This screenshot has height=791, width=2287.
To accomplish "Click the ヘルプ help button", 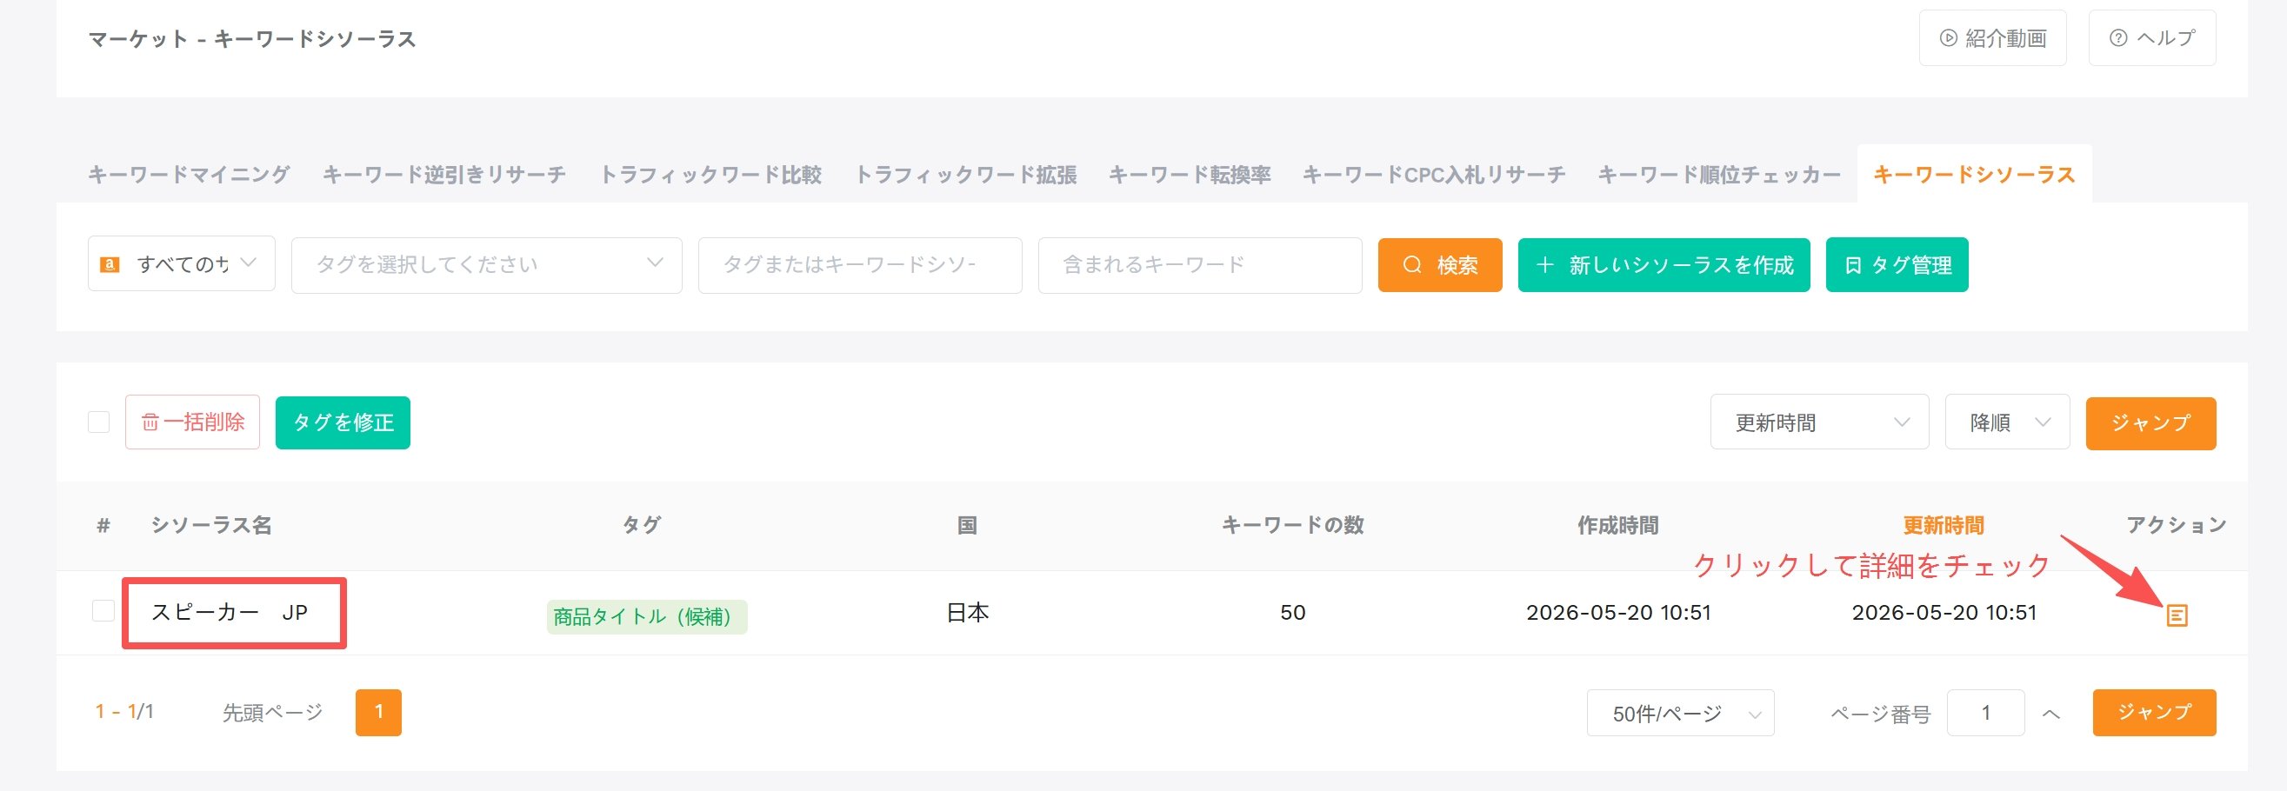I will click(2152, 38).
